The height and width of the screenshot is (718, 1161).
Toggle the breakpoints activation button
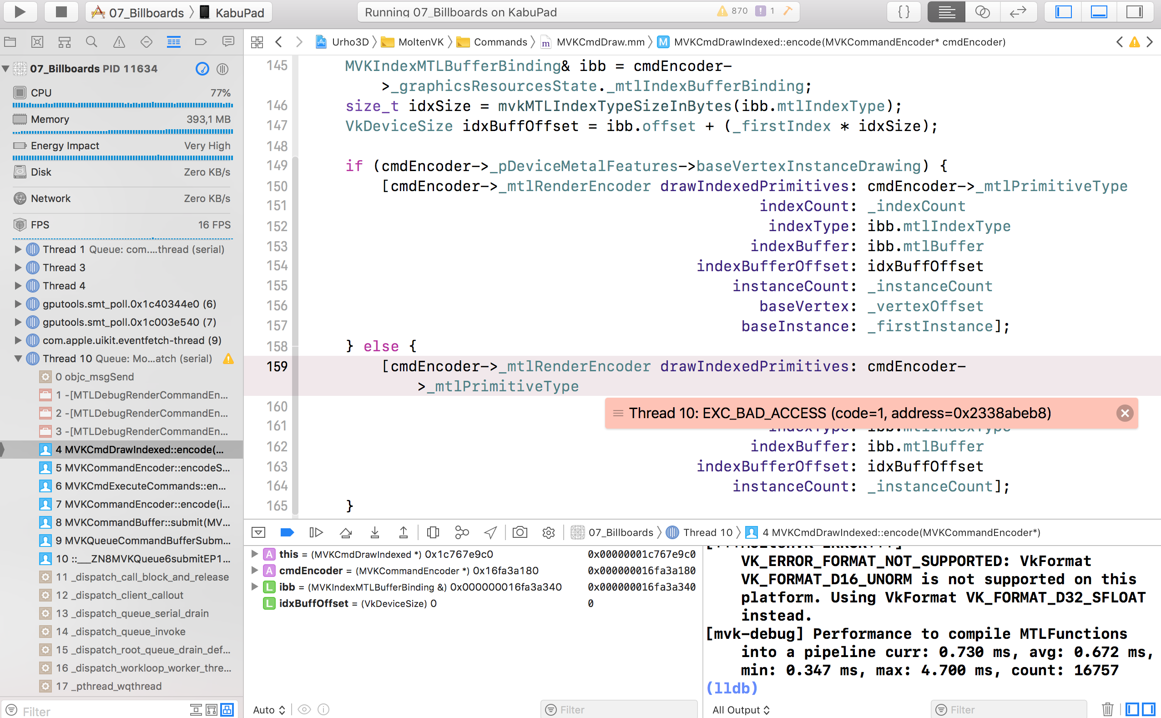(x=287, y=532)
